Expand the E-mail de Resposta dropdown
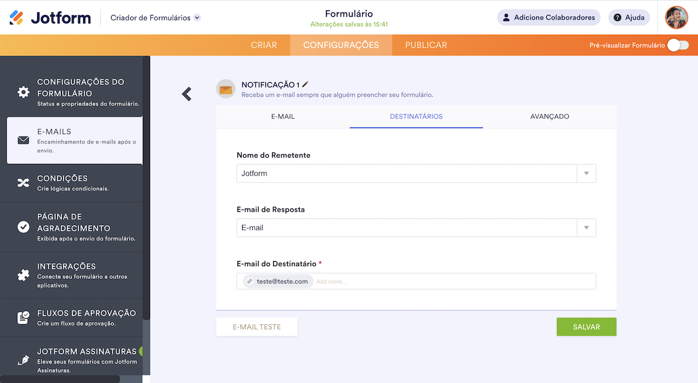 (586, 228)
